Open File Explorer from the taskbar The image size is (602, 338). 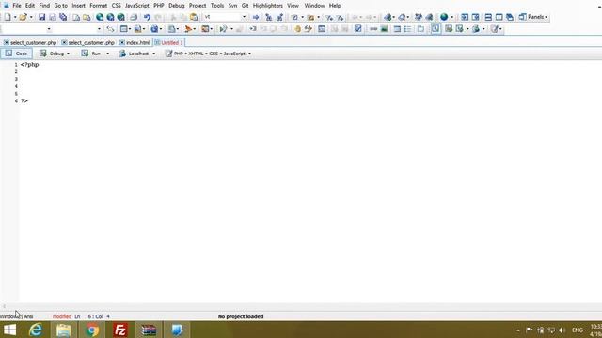pyautogui.click(x=64, y=330)
